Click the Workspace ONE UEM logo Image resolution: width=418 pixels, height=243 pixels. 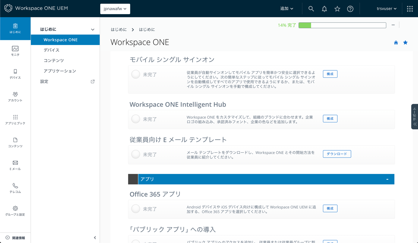(36, 8)
